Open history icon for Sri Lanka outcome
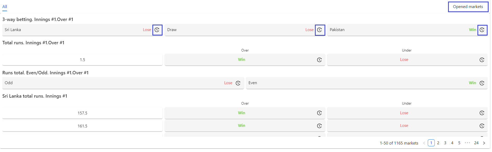The height and width of the screenshot is (152, 492). 157,30
